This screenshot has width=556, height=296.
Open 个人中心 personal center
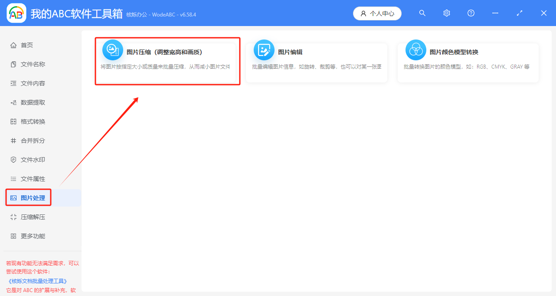377,13
